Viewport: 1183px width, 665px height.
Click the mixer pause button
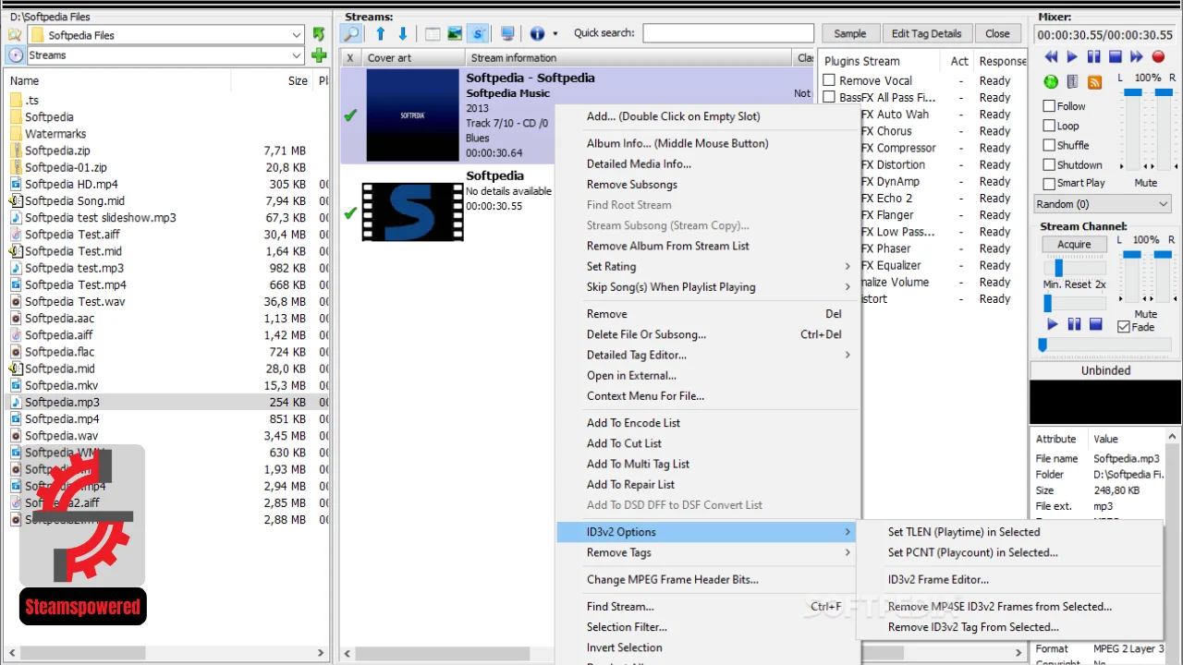click(1093, 57)
